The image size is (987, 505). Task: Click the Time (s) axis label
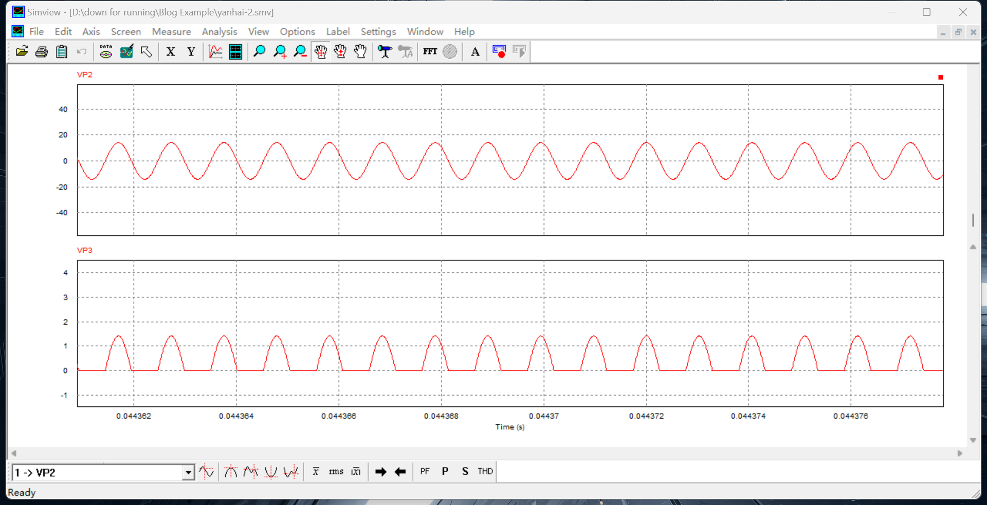[x=510, y=427]
